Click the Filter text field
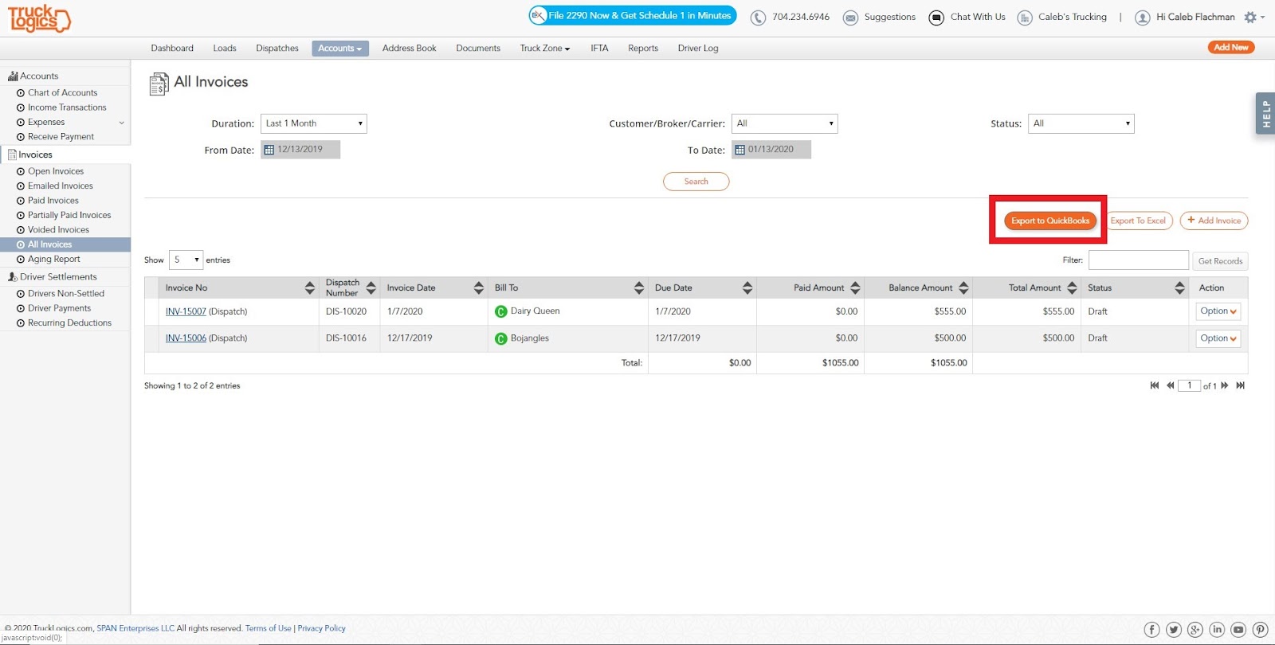Image resolution: width=1275 pixels, height=645 pixels. tap(1139, 260)
